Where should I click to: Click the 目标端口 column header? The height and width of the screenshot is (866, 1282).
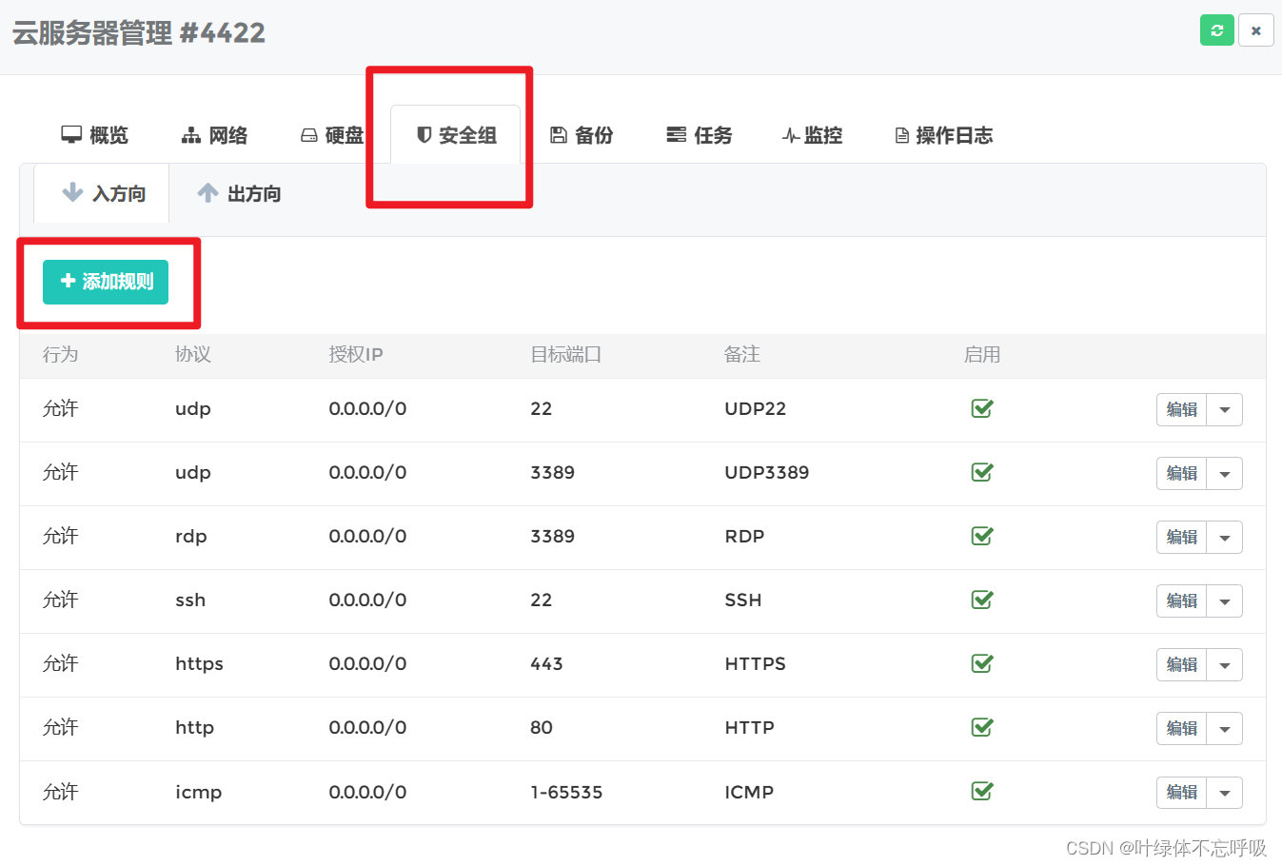(565, 354)
